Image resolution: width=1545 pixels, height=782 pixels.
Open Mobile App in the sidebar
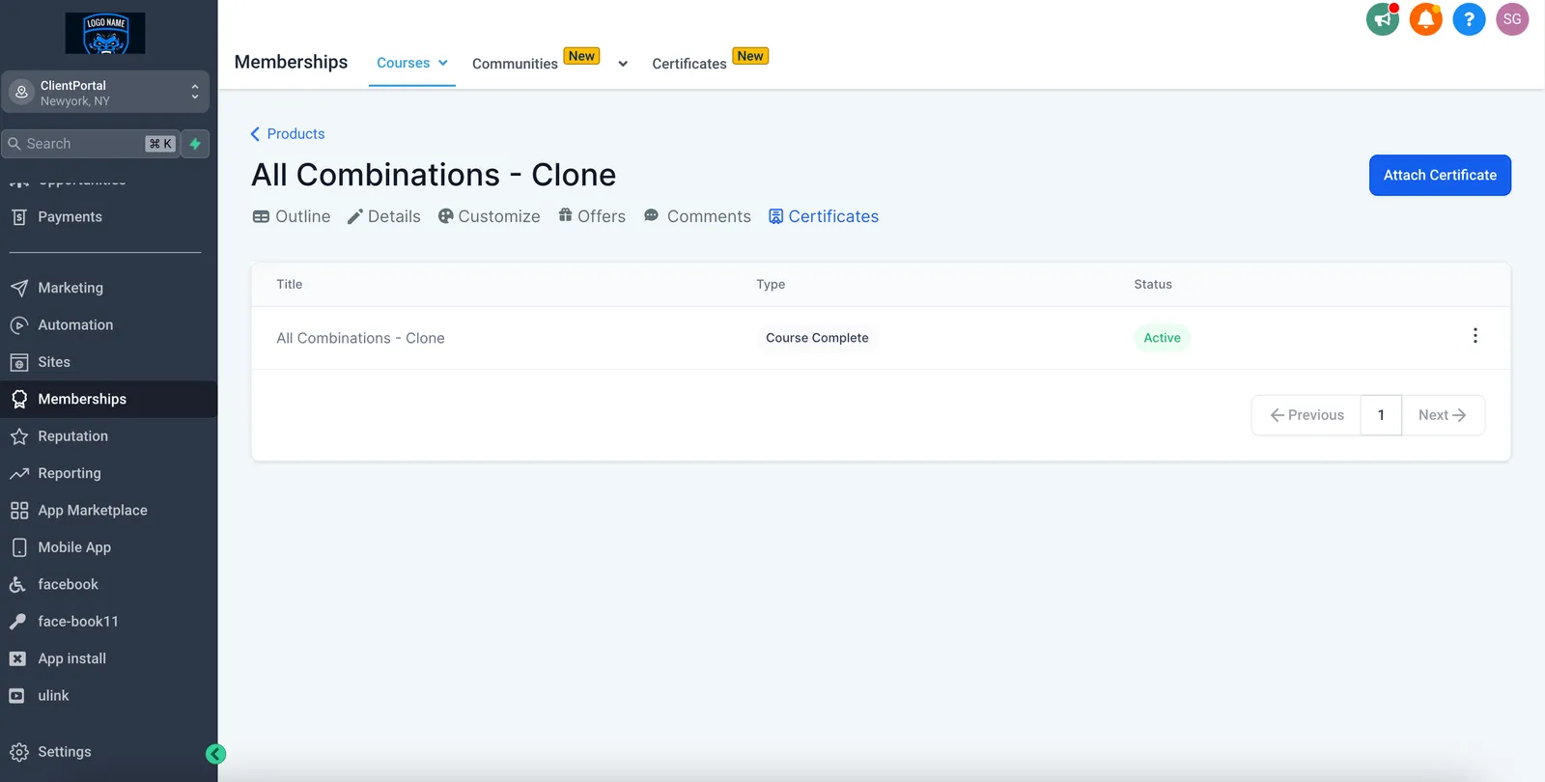click(108, 547)
